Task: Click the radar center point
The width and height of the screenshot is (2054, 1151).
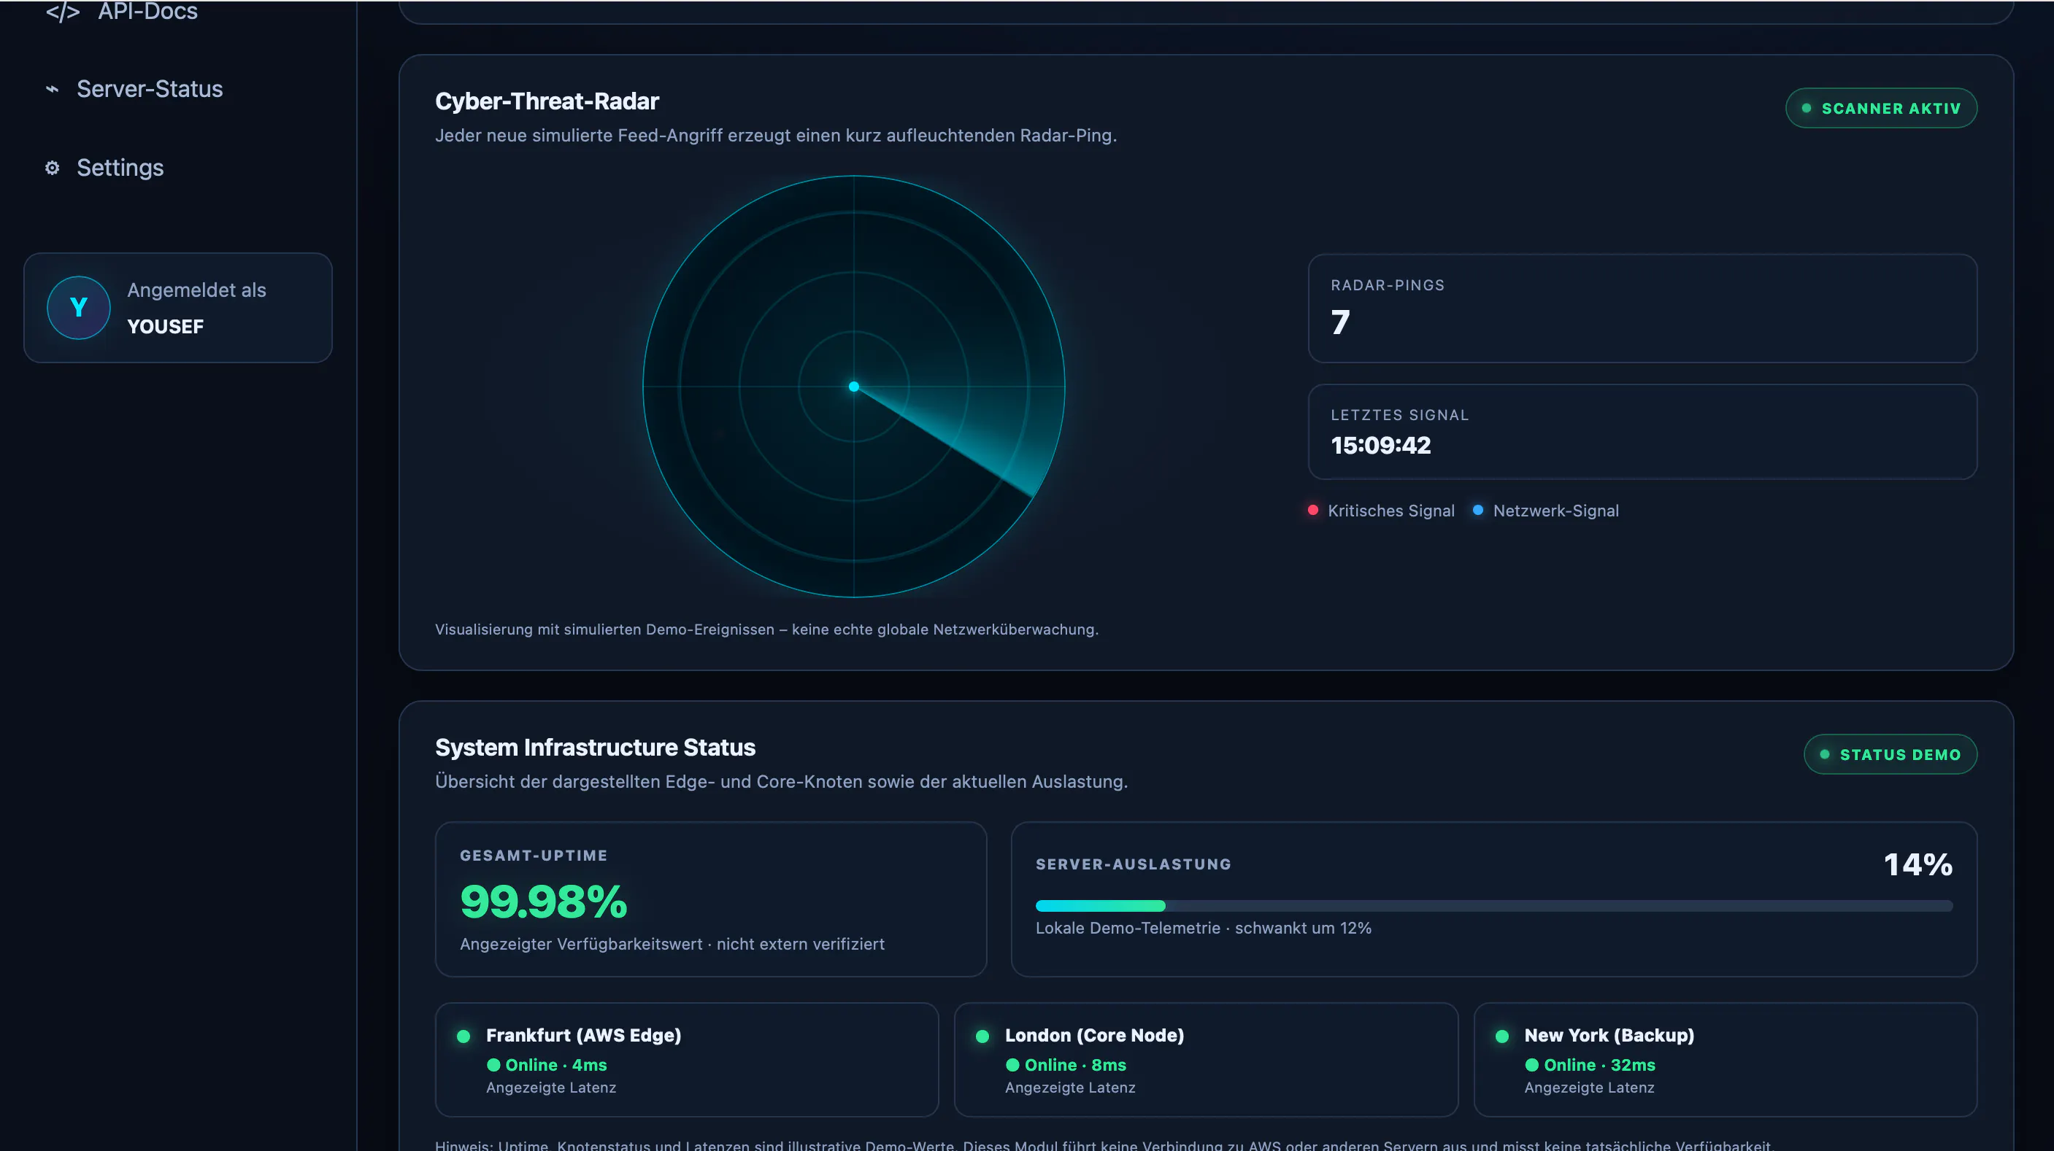Action: tap(853, 387)
